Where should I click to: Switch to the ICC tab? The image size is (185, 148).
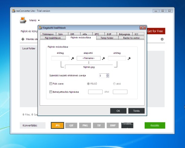138,34
